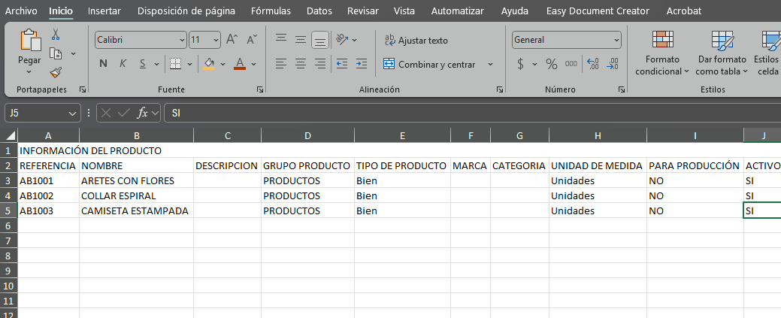
Task: Expand the accounting format options arrow
Action: (535, 64)
